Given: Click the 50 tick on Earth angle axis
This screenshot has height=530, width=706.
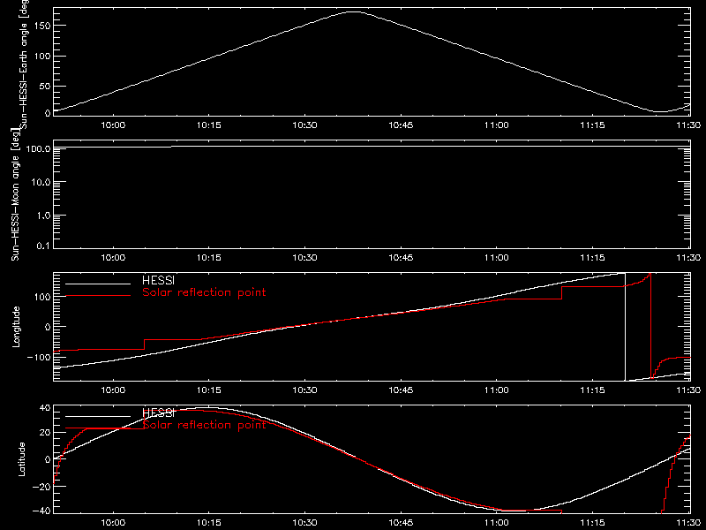Looking at the screenshot, I should (x=46, y=86).
